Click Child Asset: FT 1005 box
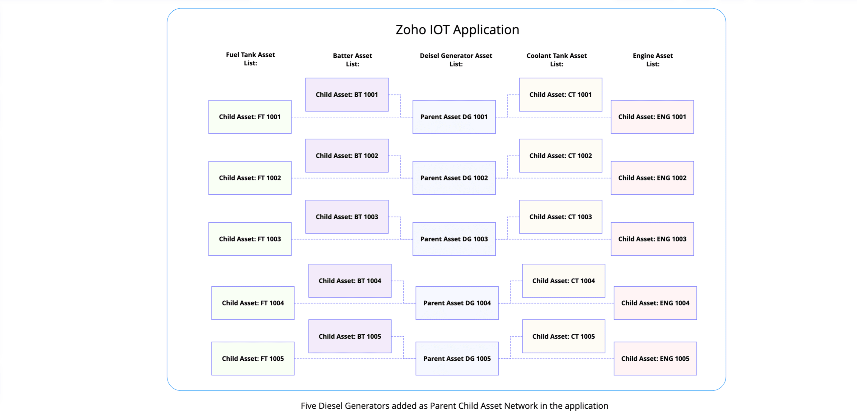Viewport: 857px width, 420px height. coord(253,359)
